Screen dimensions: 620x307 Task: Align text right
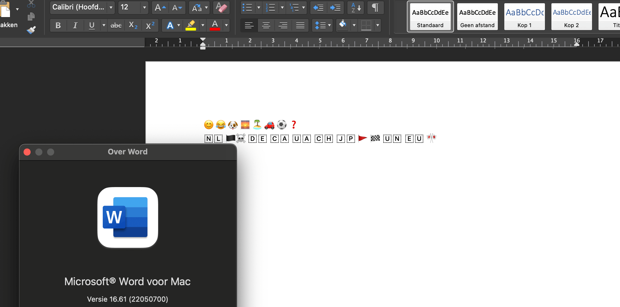(x=283, y=25)
